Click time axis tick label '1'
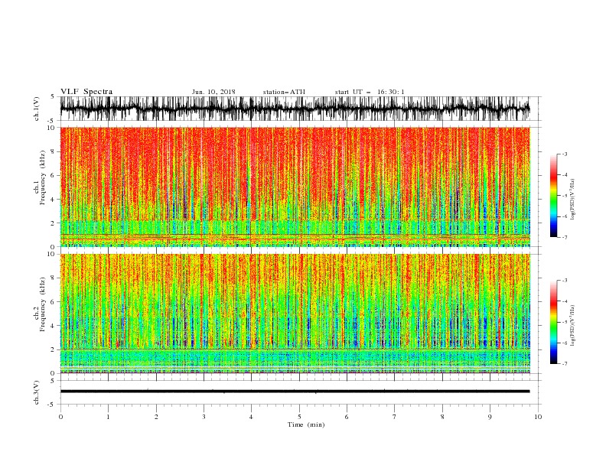This screenshot has width=606, height=468. coord(108,417)
